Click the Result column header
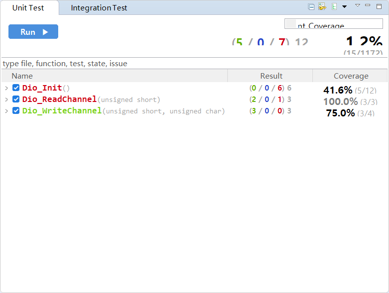Image resolution: width=389 pixels, height=293 pixels. point(271,76)
